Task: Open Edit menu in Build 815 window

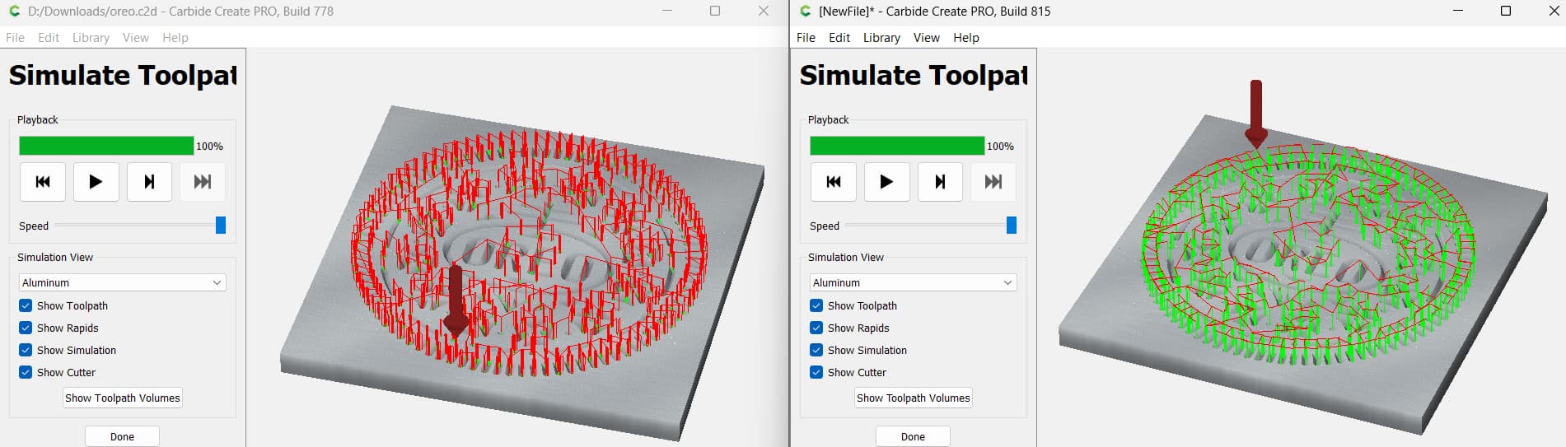Action: [x=839, y=38]
